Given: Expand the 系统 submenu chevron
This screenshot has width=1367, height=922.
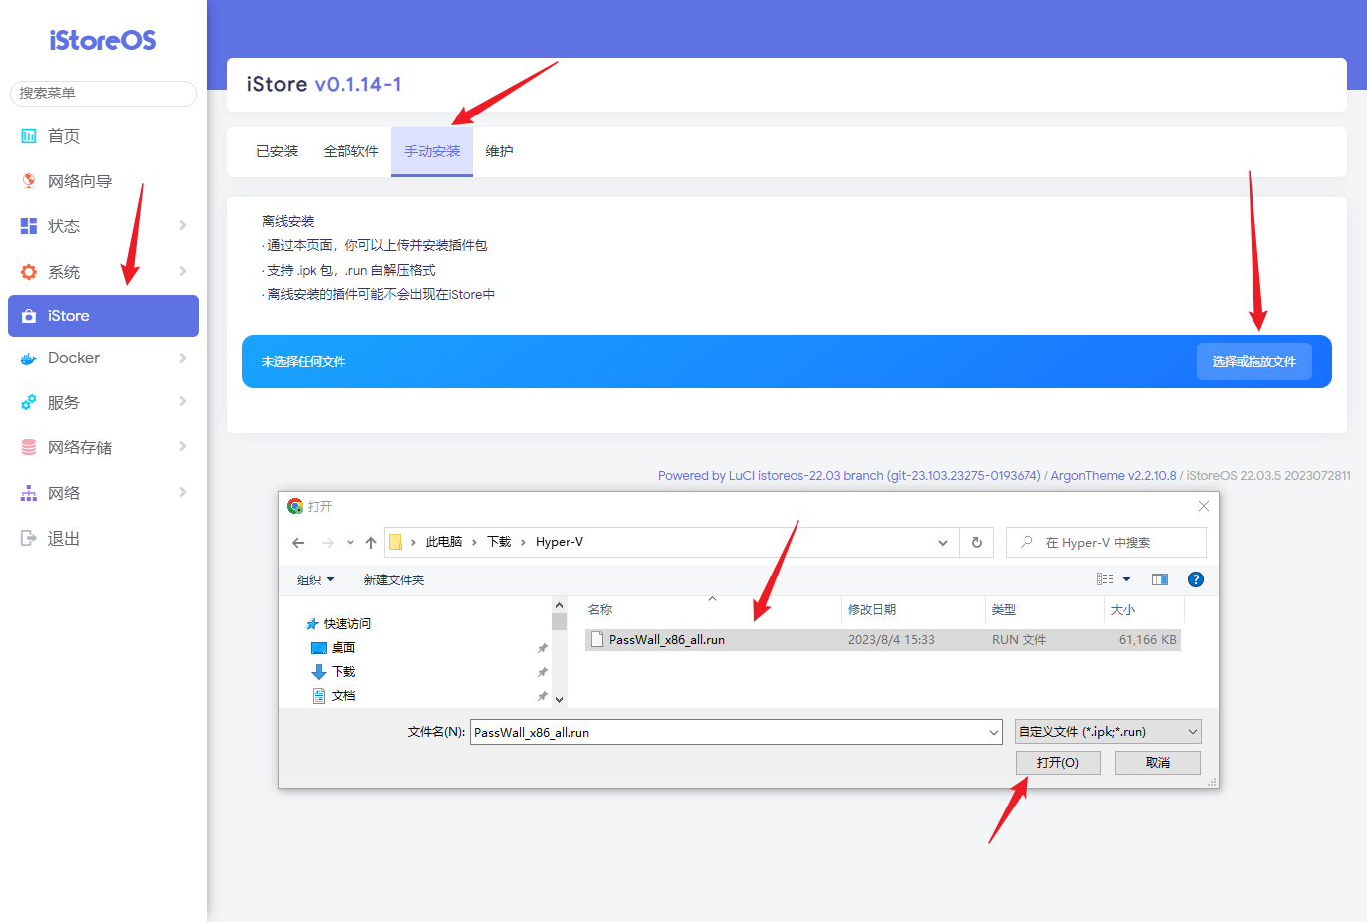Looking at the screenshot, I should click(x=183, y=271).
